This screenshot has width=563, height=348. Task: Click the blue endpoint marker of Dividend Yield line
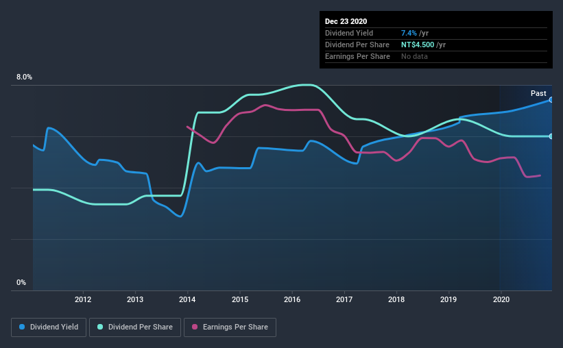tap(551, 100)
